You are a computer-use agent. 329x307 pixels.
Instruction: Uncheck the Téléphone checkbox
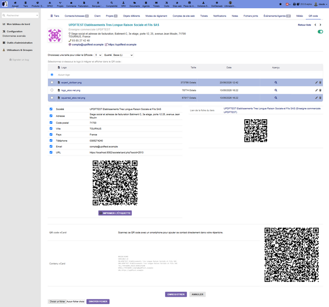click(x=51, y=140)
